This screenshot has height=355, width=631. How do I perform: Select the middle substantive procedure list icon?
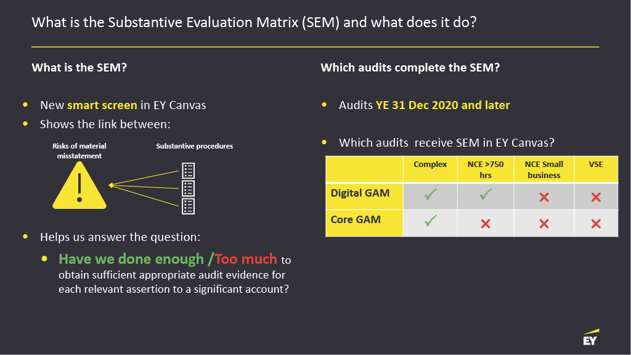pos(189,189)
